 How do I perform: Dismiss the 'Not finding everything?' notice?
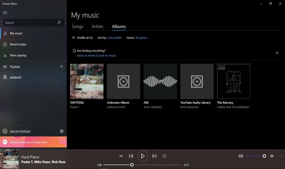click(277, 53)
